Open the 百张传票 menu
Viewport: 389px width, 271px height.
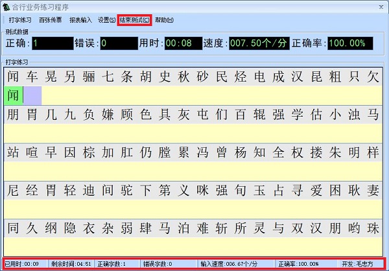coord(51,21)
